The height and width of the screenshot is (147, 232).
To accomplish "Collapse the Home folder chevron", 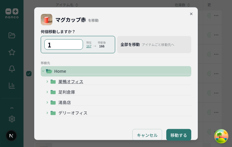I will coord(43,71).
